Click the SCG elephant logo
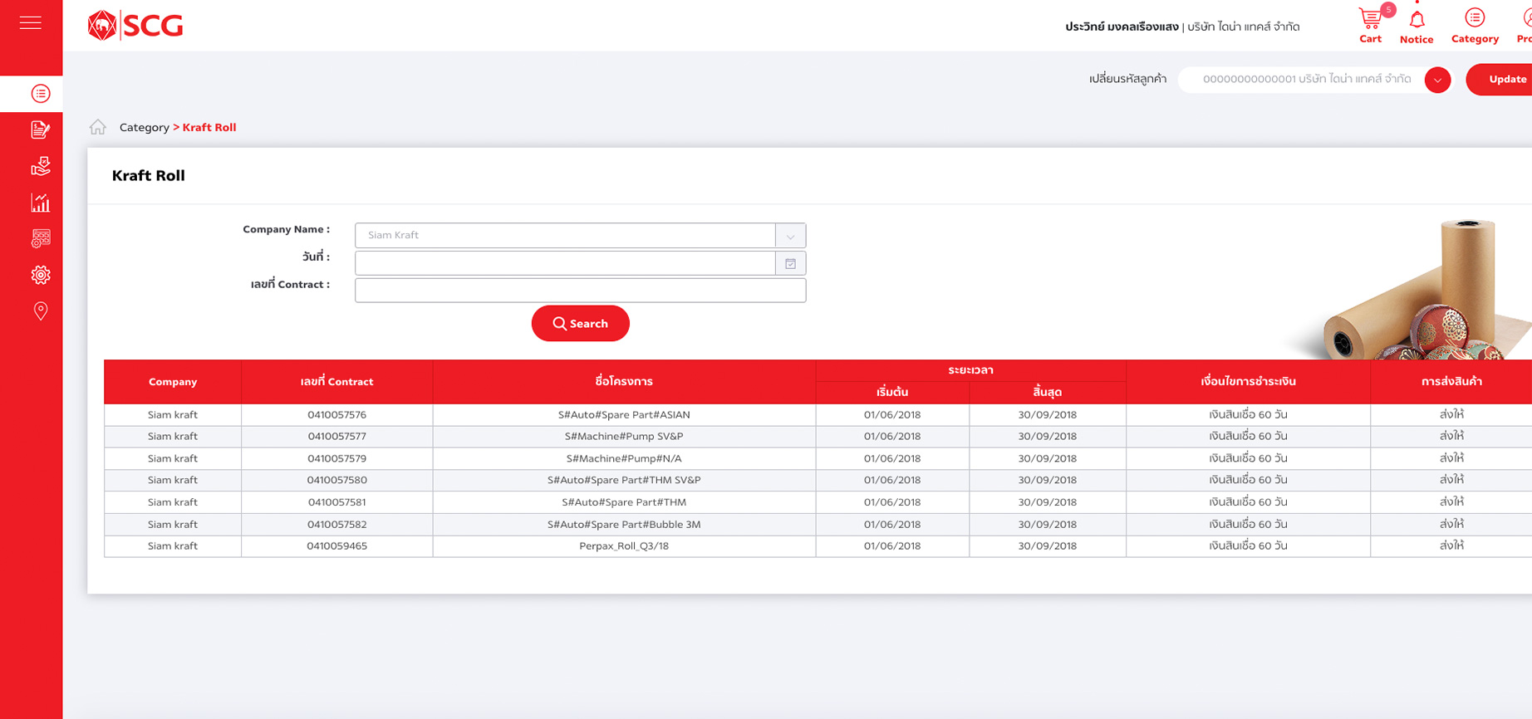The width and height of the screenshot is (1532, 719). pos(135,26)
